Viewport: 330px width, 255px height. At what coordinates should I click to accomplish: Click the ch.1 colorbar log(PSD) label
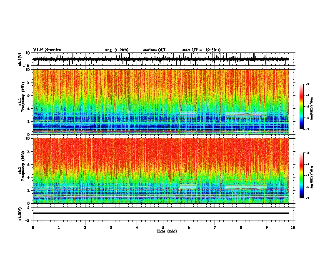tap(312, 109)
